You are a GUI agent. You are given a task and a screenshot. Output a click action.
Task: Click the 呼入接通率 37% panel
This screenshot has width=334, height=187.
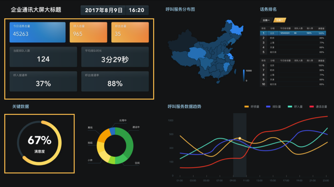tap(43, 81)
